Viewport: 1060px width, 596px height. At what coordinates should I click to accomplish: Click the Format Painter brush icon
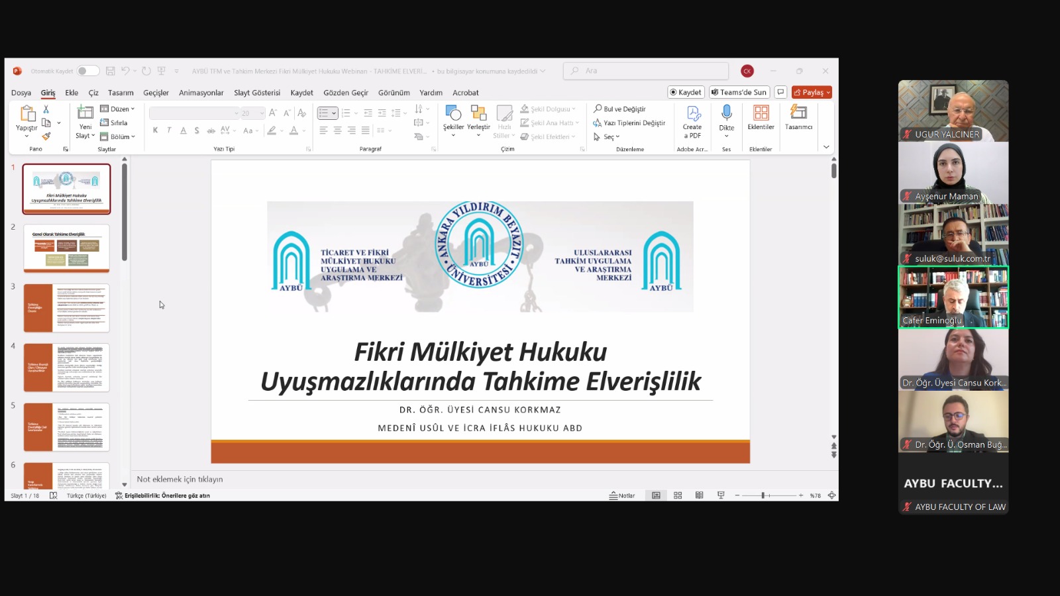pos(46,136)
